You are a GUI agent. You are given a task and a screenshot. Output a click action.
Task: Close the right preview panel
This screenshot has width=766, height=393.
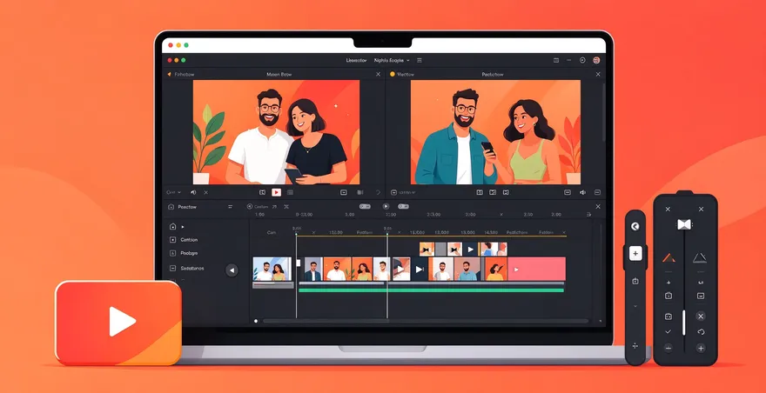pyautogui.click(x=598, y=74)
